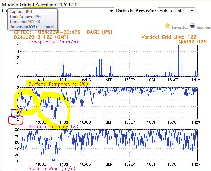Click the tall precipitation spike after 16OCT
The height and width of the screenshot is (171, 211).
pyautogui.click(x=179, y=60)
